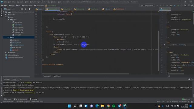Click the Git update project icon
Image resolution: width=194 pixels, height=109 pixels.
coord(175,5)
